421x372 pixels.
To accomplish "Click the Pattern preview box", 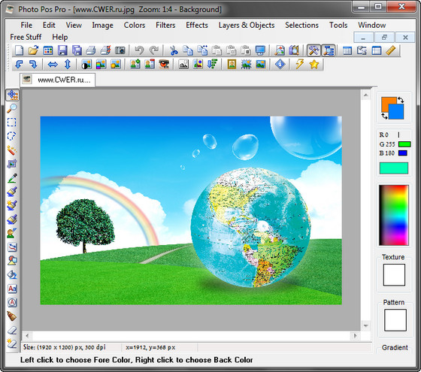I will click(395, 320).
